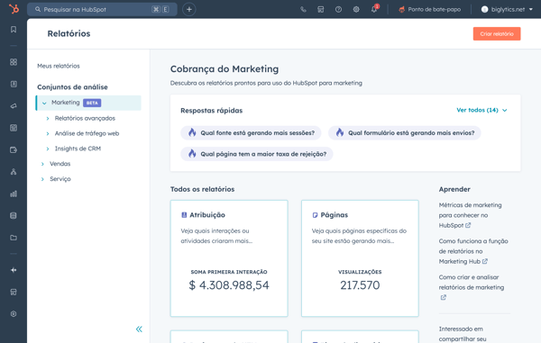This screenshot has height=343, width=541.
Task: Open the notifications bell
Action: (x=374, y=9)
